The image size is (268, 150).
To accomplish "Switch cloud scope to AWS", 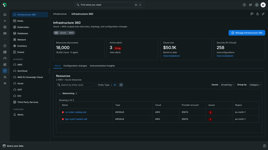I will [x=71, y=33].
